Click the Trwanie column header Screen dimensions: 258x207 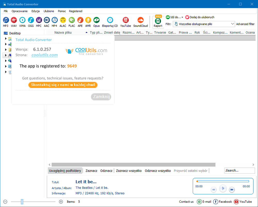[160, 33]
